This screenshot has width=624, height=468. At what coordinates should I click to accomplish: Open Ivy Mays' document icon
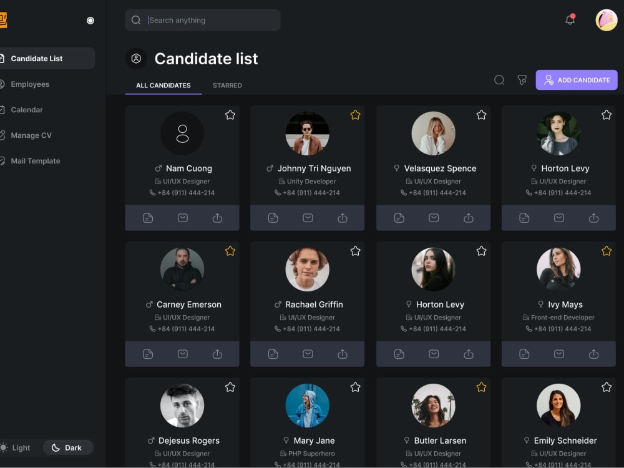(x=524, y=354)
